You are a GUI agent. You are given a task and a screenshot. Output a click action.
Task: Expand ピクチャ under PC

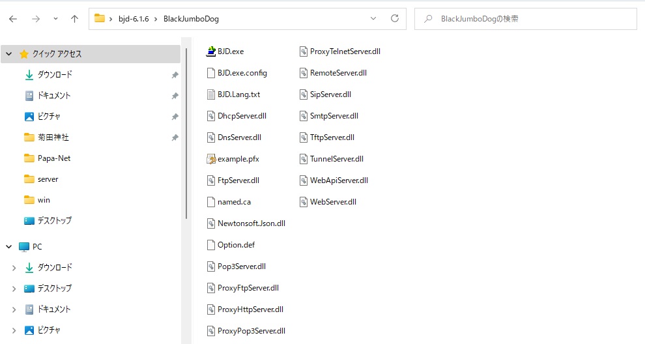point(14,330)
